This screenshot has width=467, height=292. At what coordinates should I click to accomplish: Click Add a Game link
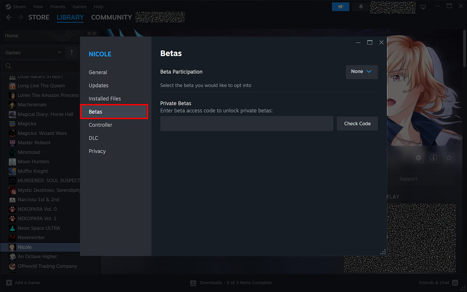click(x=27, y=283)
